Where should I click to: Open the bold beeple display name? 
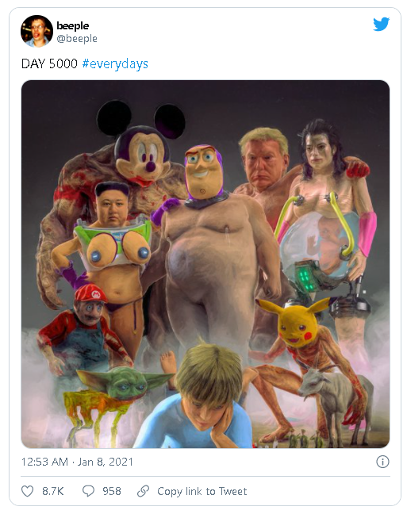pos(73,25)
